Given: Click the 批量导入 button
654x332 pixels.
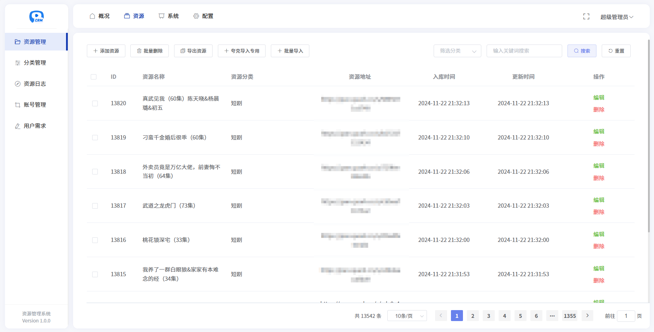Looking at the screenshot, I should click(290, 51).
